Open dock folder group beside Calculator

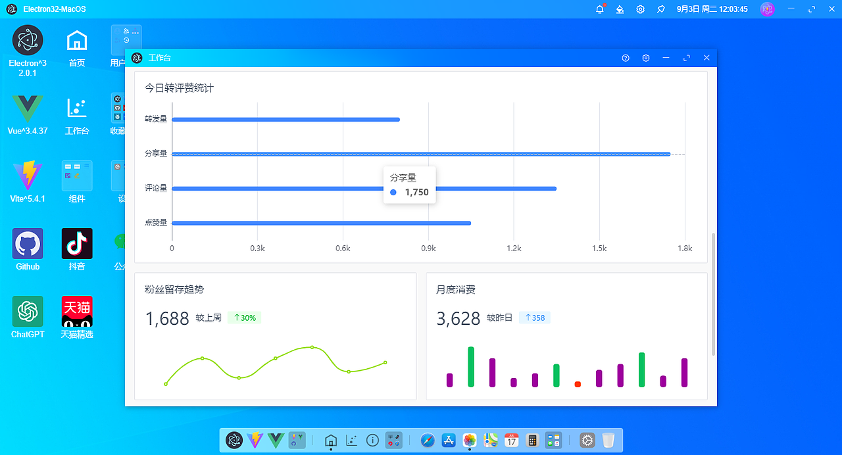pos(553,440)
